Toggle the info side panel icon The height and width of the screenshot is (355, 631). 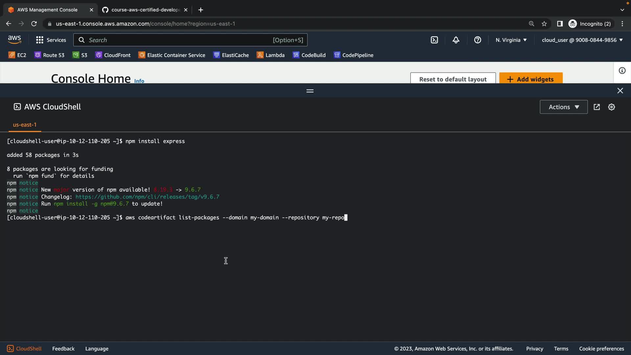(x=622, y=71)
